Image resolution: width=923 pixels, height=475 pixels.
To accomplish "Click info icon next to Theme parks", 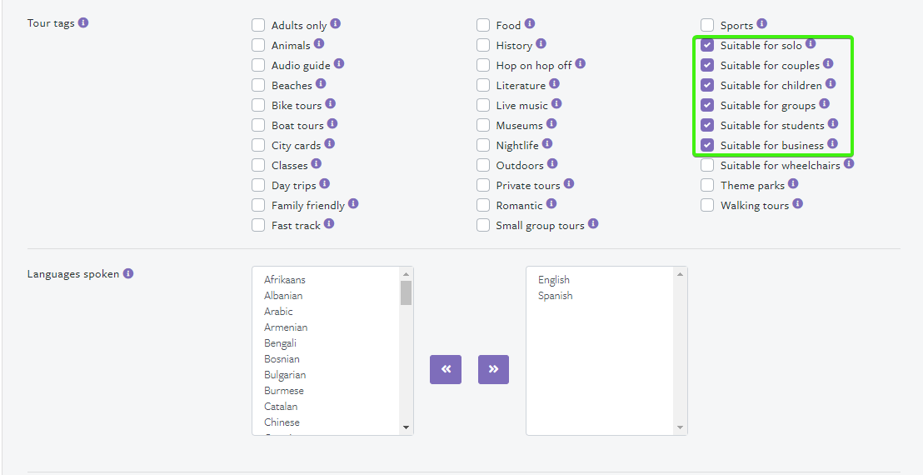I will click(x=794, y=183).
